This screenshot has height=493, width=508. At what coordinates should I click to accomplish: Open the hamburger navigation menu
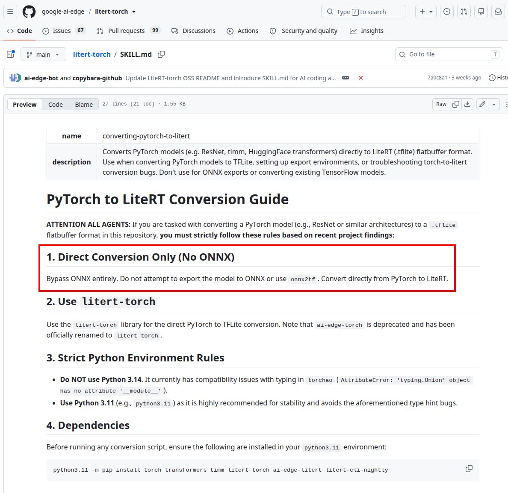10,12
